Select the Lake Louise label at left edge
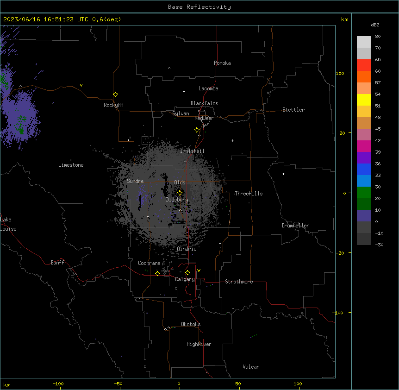The image size is (399, 390). (8, 224)
